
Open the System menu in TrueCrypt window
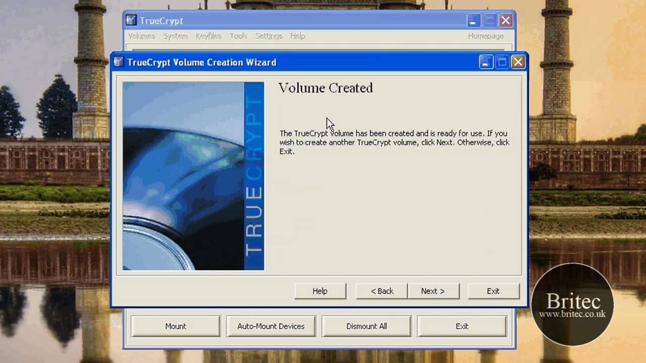[x=175, y=36]
